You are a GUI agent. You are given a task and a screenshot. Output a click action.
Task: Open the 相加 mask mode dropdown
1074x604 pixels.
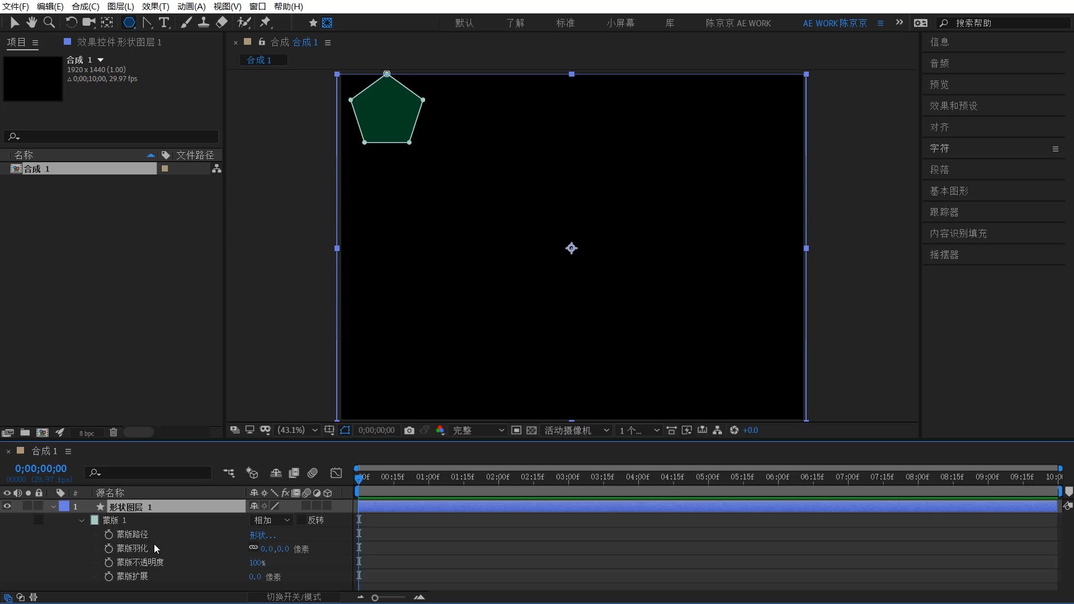pos(272,520)
